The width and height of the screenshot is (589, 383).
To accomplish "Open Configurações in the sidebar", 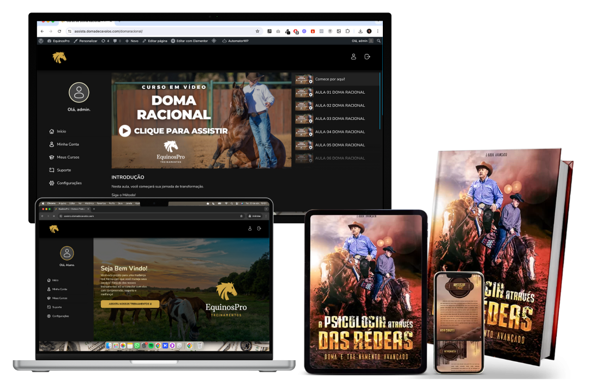I will [x=65, y=183].
